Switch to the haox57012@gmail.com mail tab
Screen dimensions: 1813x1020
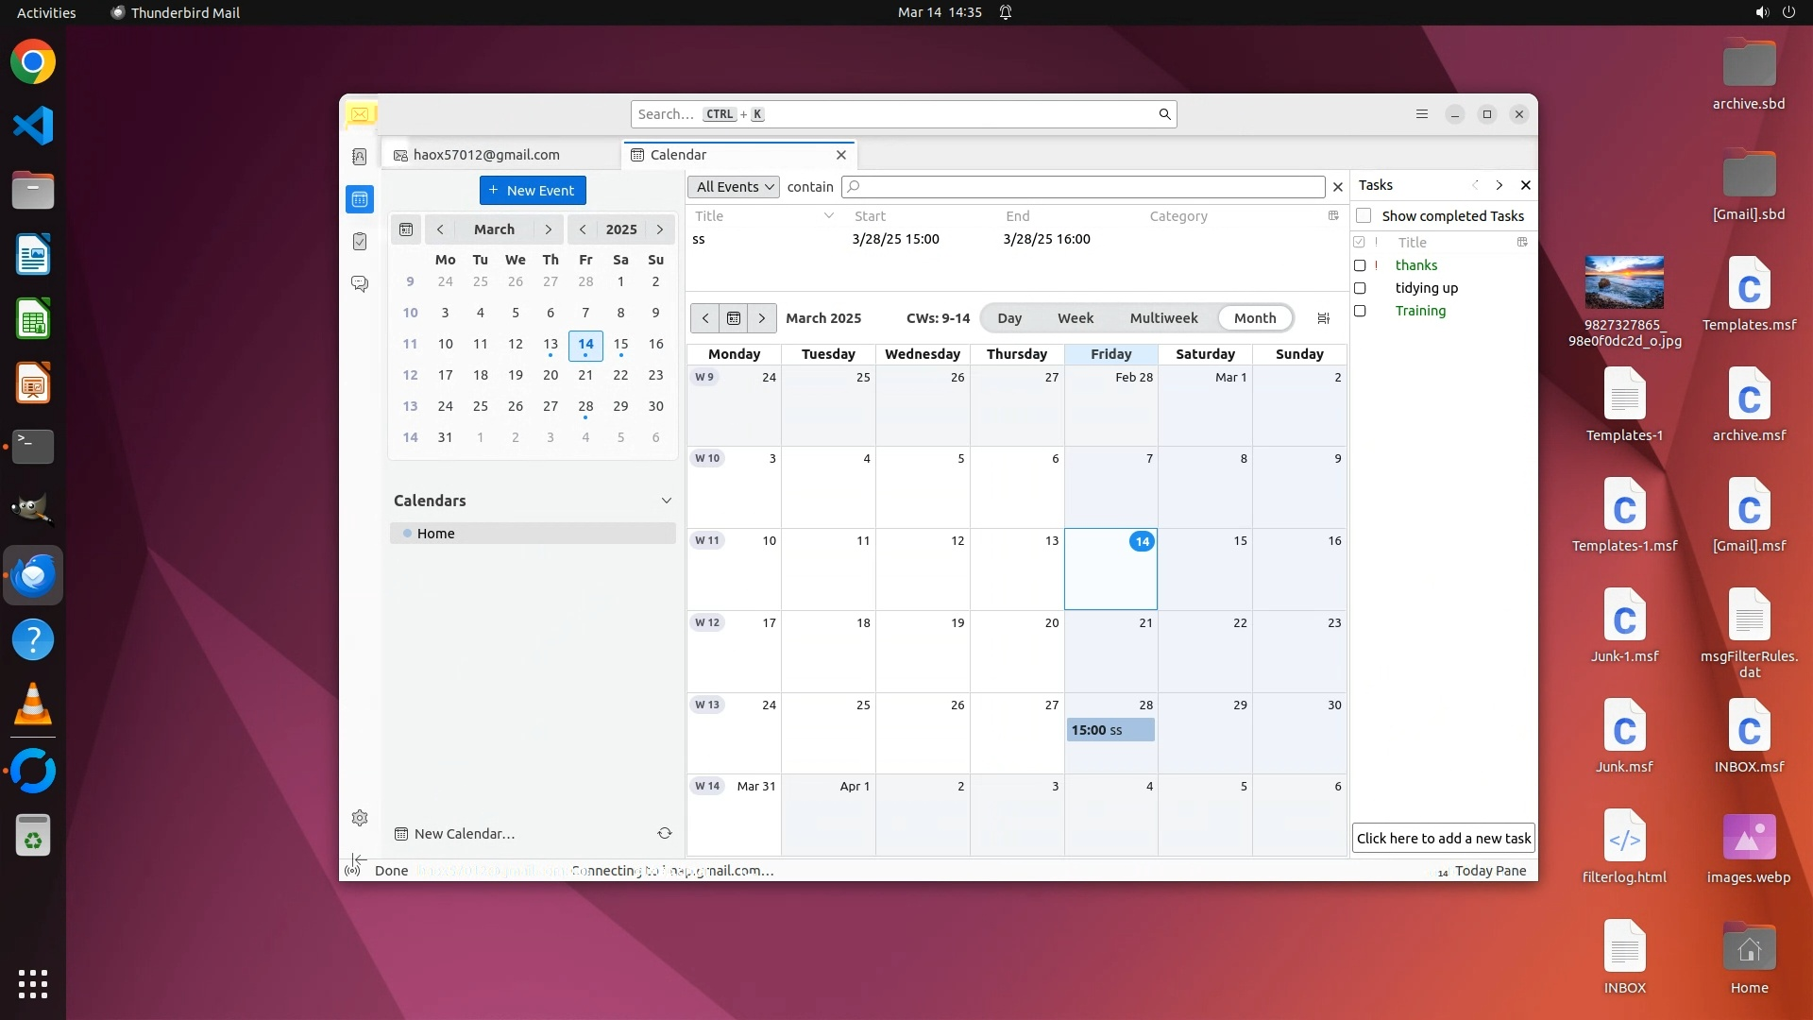(x=486, y=155)
